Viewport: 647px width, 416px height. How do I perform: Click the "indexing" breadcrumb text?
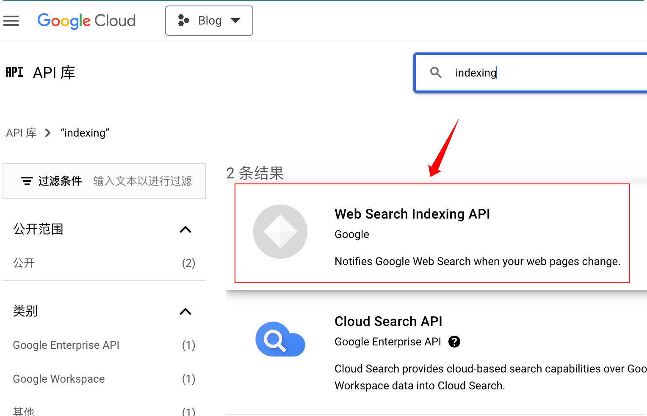85,133
